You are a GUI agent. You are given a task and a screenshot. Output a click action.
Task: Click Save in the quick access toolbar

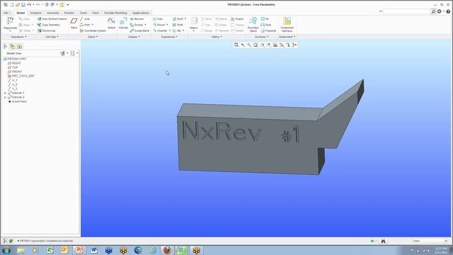pyautogui.click(x=23, y=5)
